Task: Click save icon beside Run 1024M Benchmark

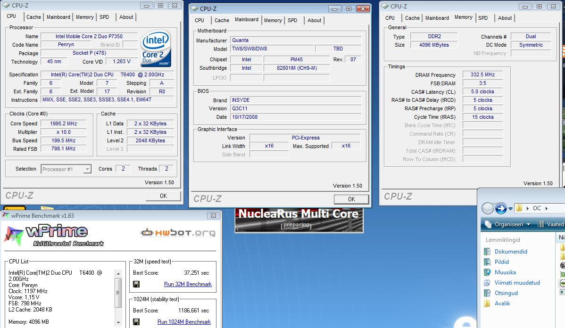Action: click(136, 321)
